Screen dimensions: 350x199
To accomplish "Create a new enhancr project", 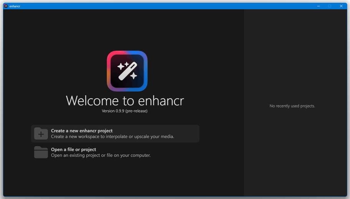I will pos(115,134).
